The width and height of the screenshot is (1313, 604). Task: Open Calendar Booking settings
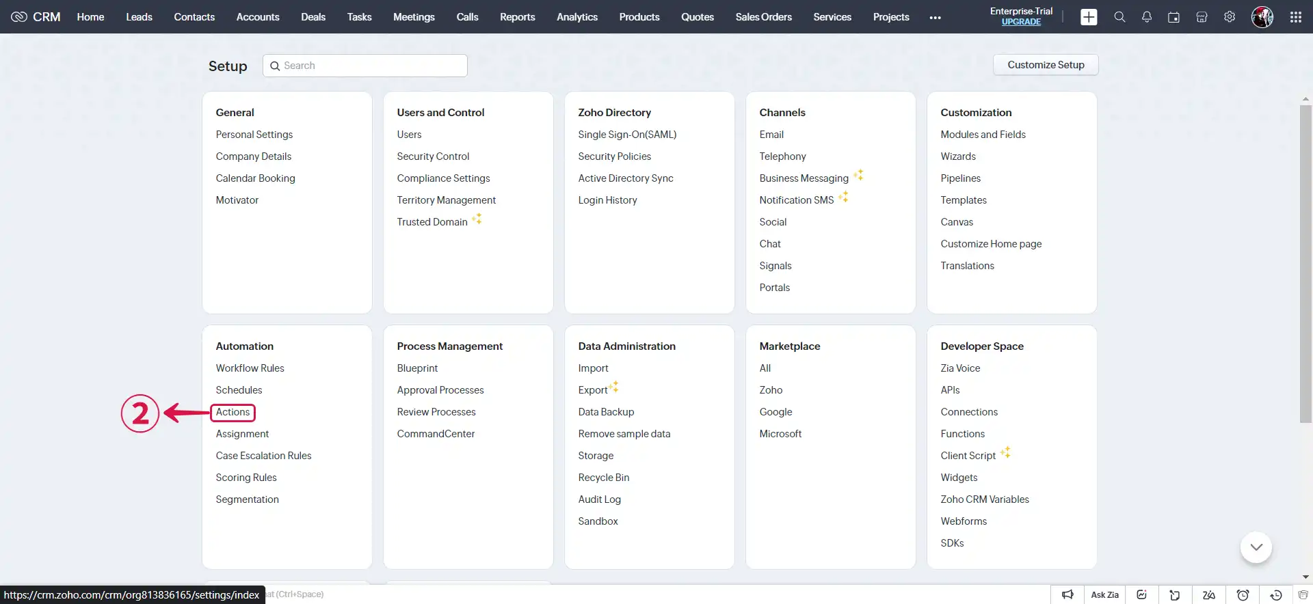pyautogui.click(x=255, y=178)
